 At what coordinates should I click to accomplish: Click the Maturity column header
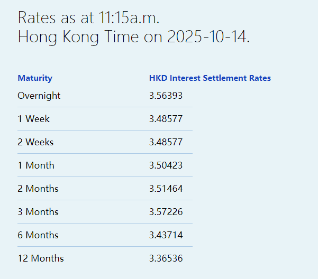point(35,78)
